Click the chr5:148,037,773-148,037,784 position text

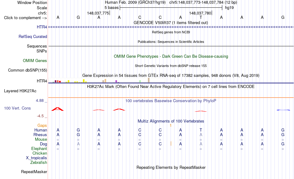pyautogui.click(x=196, y=2)
